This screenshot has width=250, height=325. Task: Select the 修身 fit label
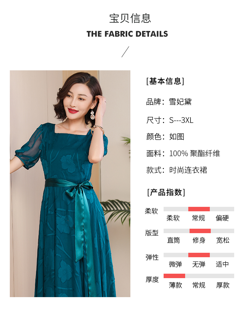click(199, 240)
